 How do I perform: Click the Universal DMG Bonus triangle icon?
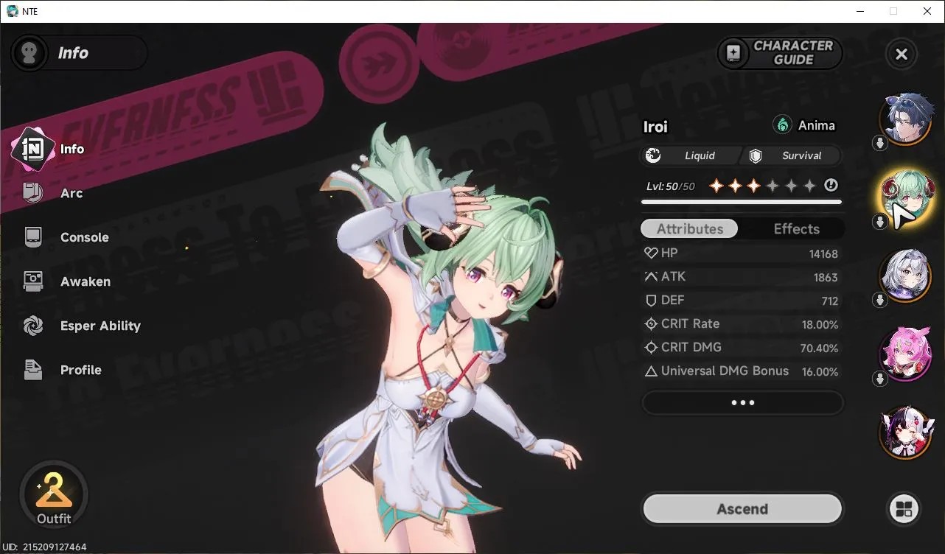tap(651, 371)
